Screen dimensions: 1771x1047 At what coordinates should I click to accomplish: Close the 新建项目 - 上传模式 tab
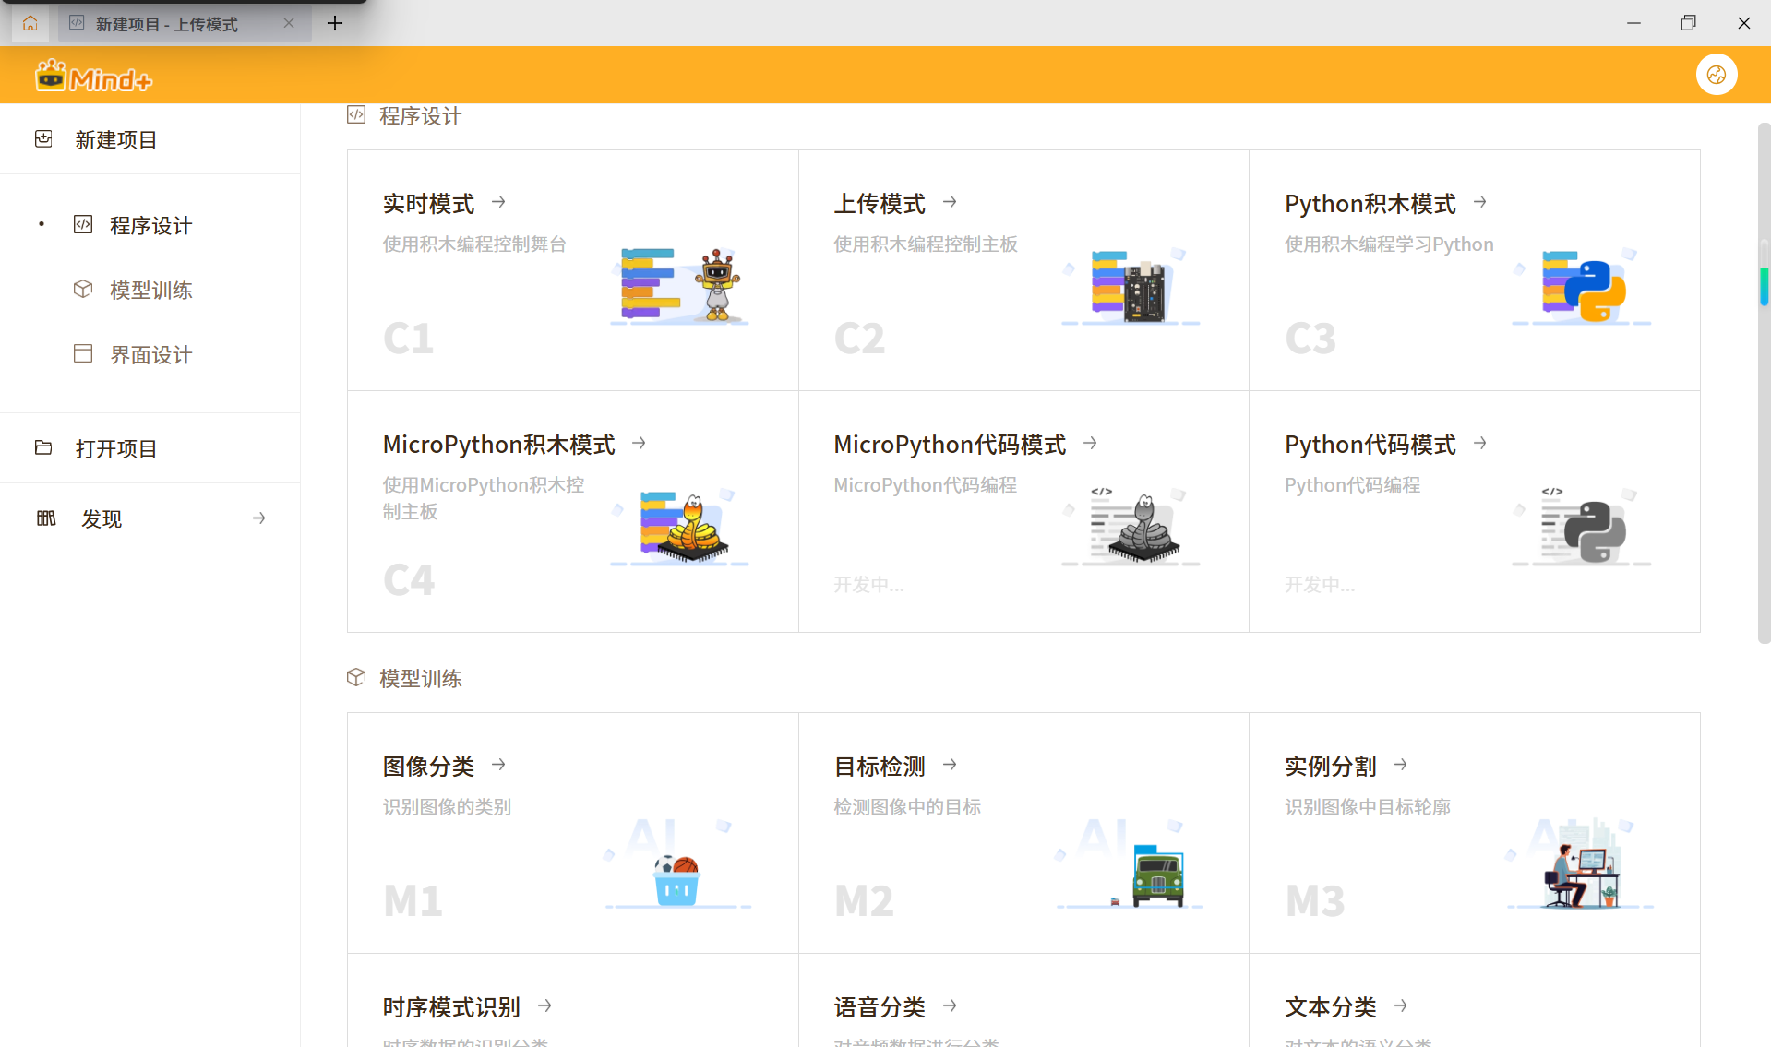[288, 23]
